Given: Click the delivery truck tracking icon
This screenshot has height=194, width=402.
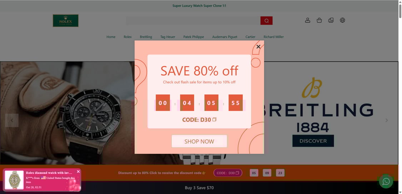Looking at the screenshot, I should coord(331,20).
